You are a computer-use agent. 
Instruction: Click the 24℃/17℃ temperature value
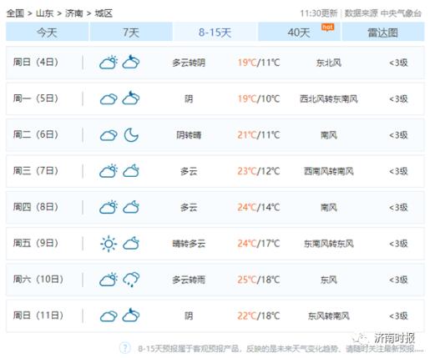click(x=259, y=244)
